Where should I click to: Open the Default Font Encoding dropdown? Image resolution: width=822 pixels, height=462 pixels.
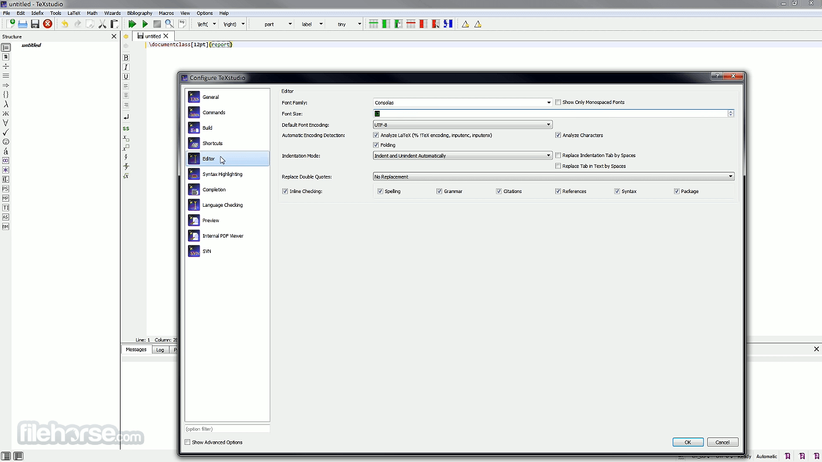point(463,124)
